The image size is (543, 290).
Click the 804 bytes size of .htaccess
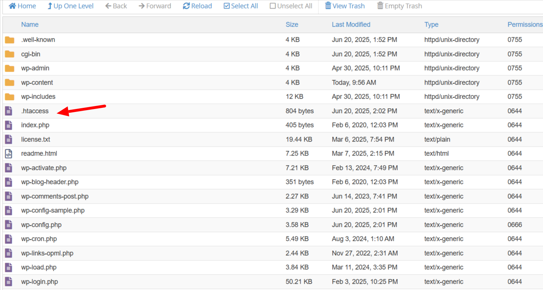[x=300, y=111]
